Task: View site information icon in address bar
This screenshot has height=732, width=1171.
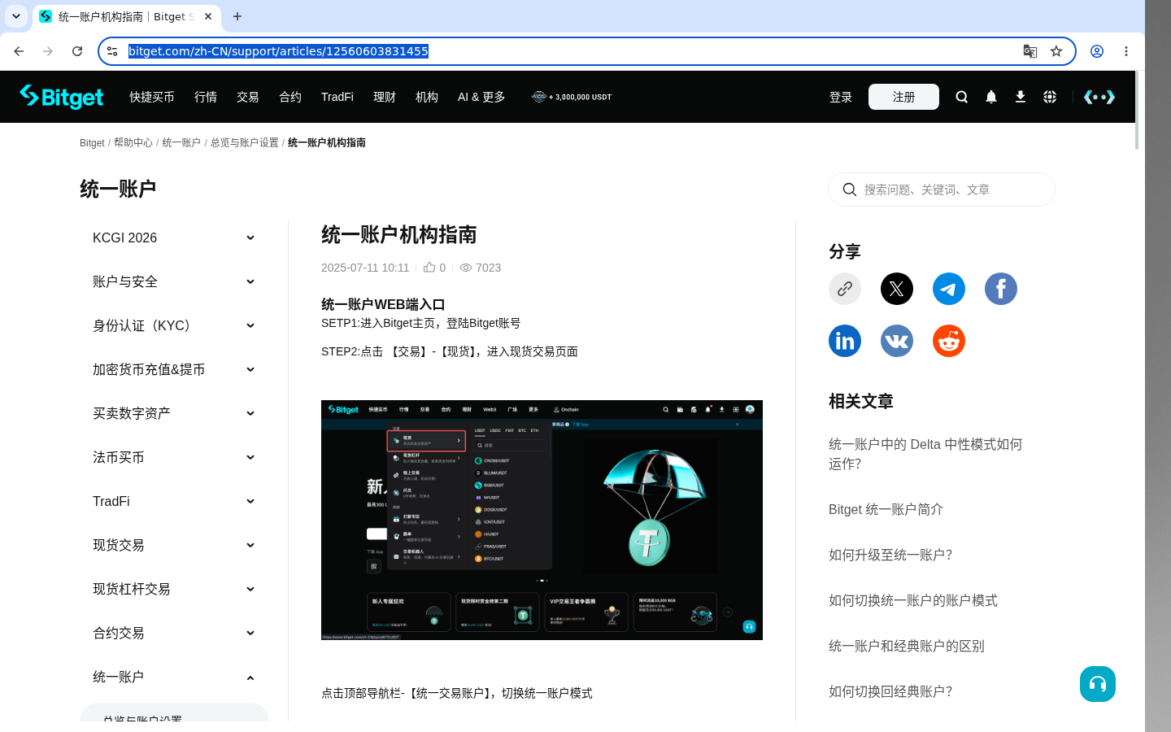Action: point(113,51)
